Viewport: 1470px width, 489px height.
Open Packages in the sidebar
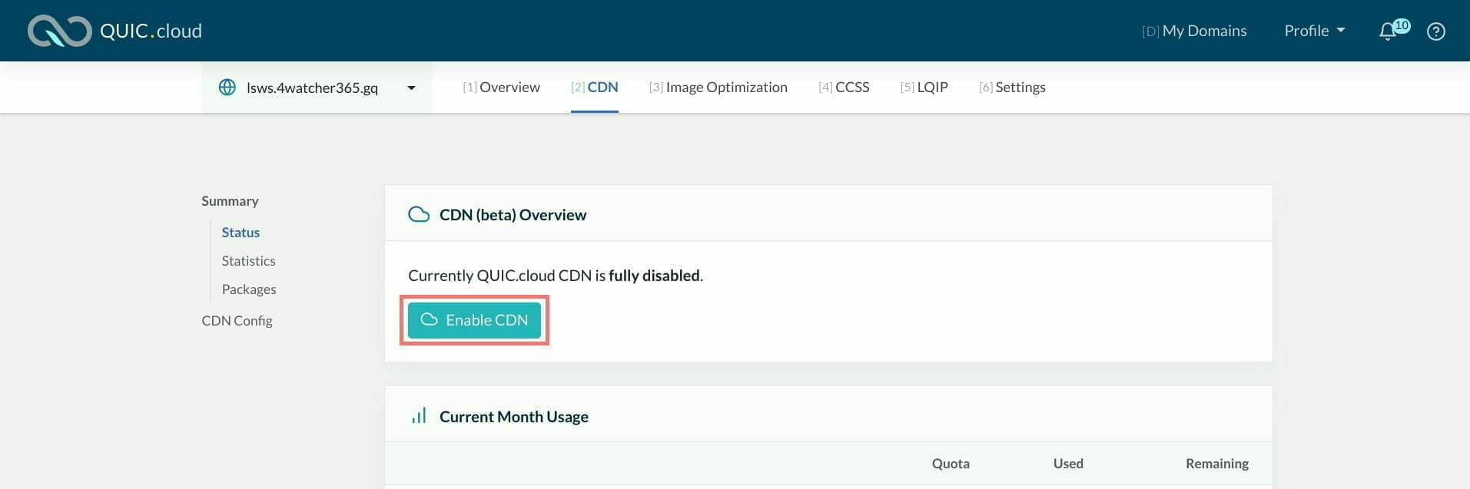[249, 289]
